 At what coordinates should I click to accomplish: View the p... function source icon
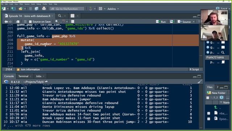pyautogui.click(x=223, y=62)
